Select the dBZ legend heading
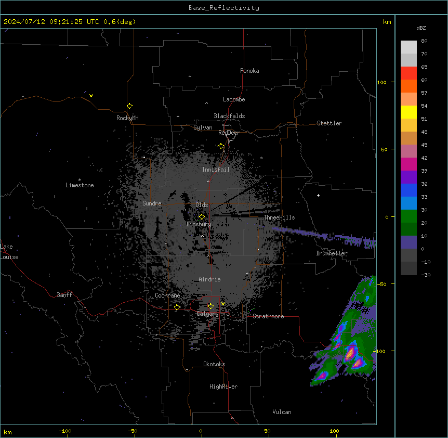448x438 pixels. [x=421, y=28]
